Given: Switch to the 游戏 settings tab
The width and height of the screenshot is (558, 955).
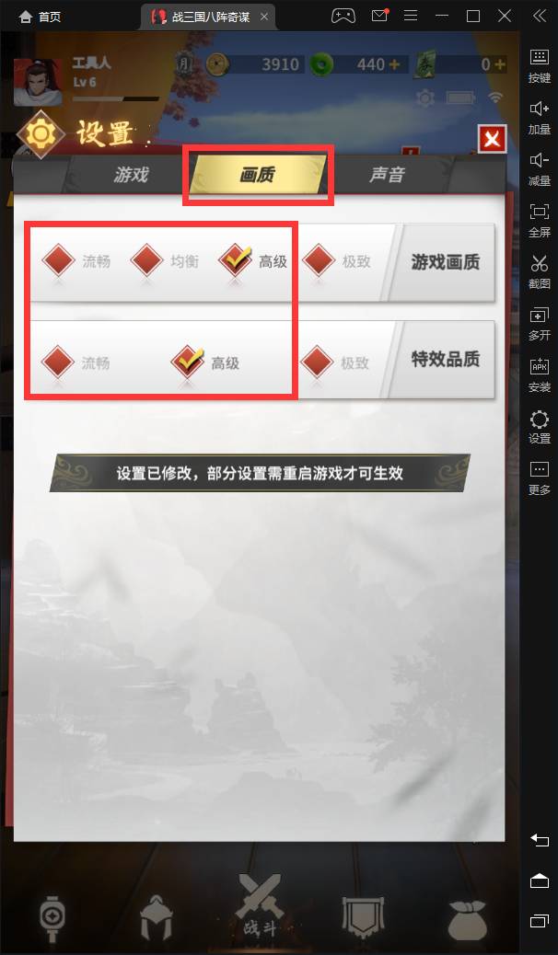Looking at the screenshot, I should coord(131,175).
